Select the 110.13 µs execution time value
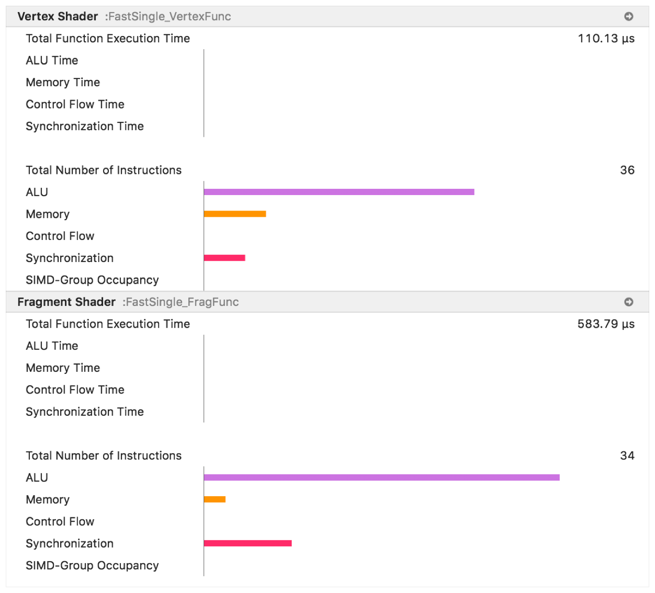 click(x=606, y=39)
